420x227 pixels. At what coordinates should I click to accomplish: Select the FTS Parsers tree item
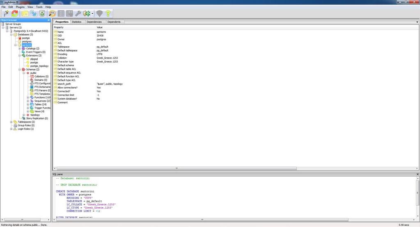click(42, 91)
